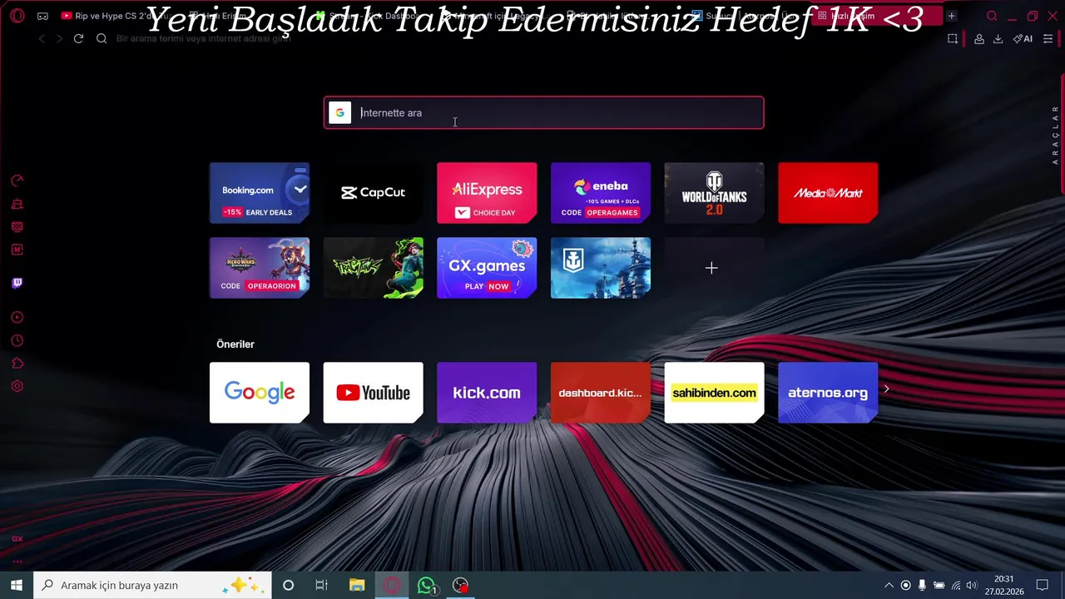Viewport: 1065px width, 599px height.
Task: Open the ARAÇLAR tools panel
Action: click(1056, 135)
